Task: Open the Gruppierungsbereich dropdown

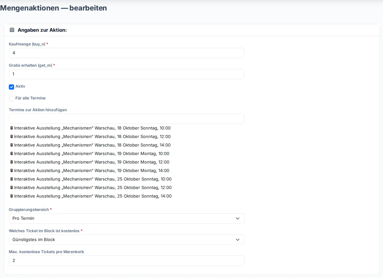Action: click(x=127, y=218)
